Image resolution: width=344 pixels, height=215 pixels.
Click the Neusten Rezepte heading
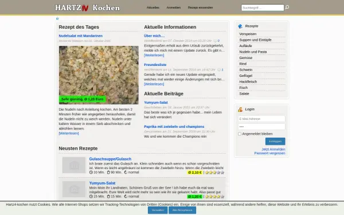point(78,148)
